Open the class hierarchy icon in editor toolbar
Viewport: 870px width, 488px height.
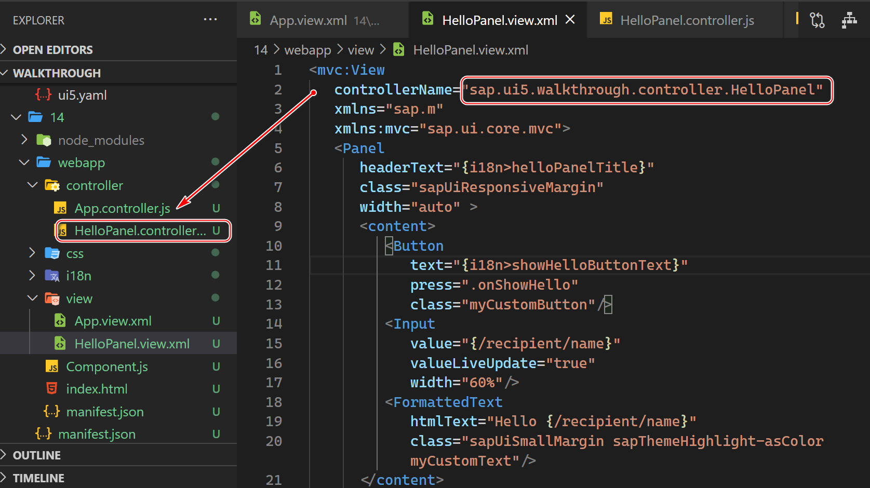coord(849,20)
